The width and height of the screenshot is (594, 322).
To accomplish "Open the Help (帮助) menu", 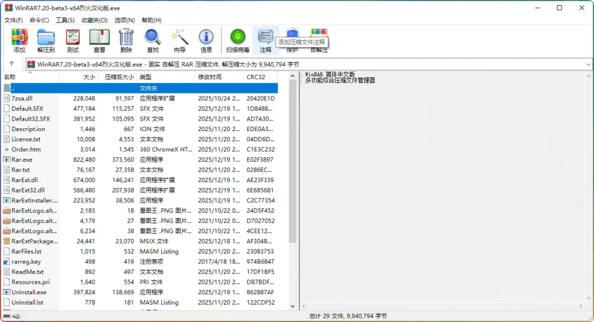I will click(151, 20).
